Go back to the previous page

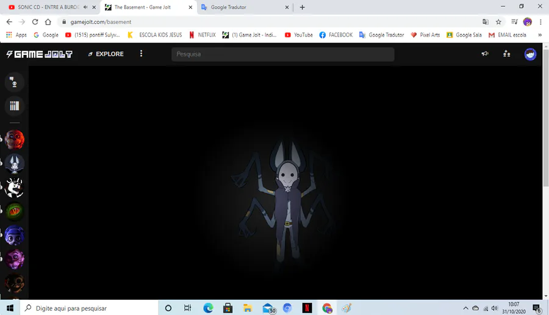(9, 22)
